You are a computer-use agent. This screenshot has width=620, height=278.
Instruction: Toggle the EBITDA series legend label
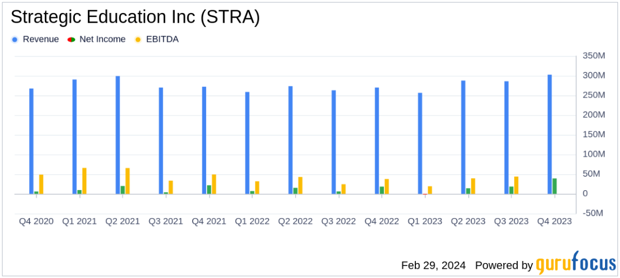162,40
